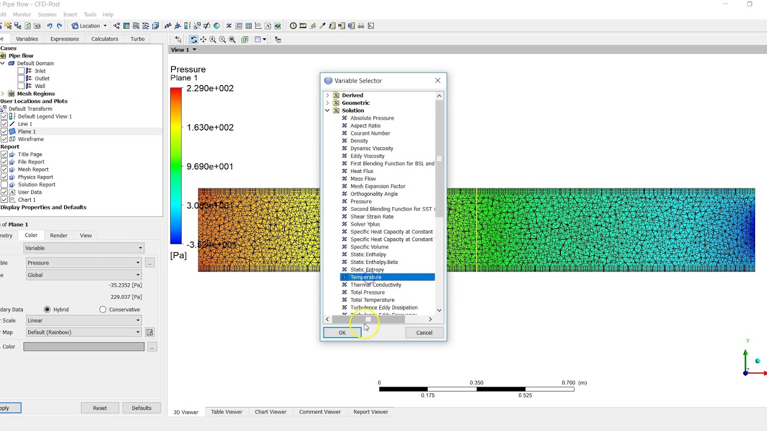The width and height of the screenshot is (767, 431).
Task: Insert a Text annotation via the toolbar icon
Action: [x=168, y=26]
